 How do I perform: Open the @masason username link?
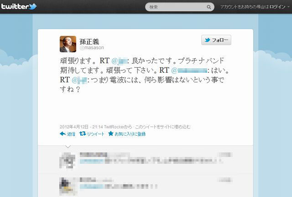click(x=92, y=48)
